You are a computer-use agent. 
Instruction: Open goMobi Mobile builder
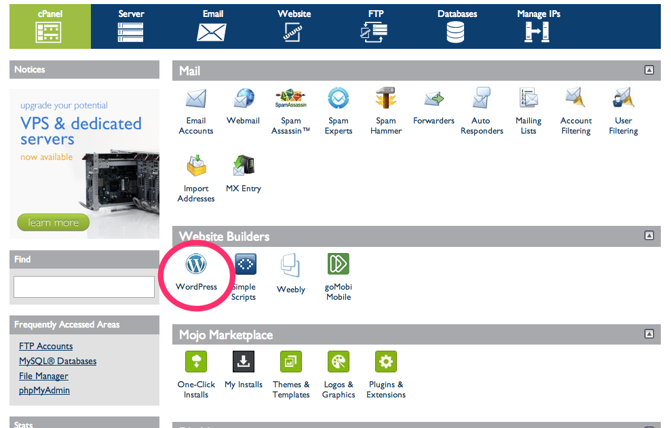click(338, 277)
